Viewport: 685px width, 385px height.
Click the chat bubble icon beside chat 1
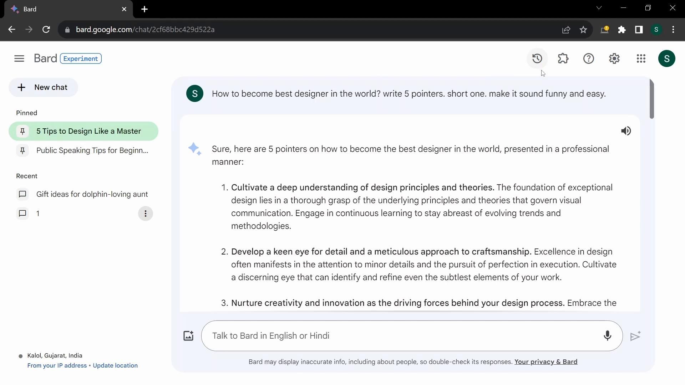(x=22, y=214)
